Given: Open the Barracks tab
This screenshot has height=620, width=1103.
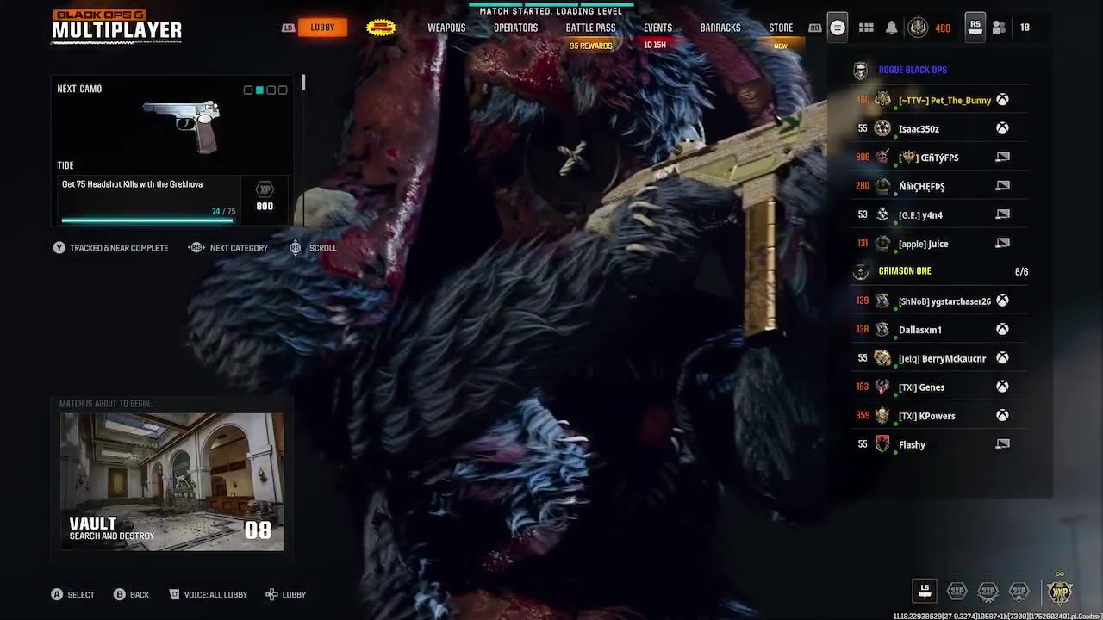Looking at the screenshot, I should pyautogui.click(x=720, y=28).
